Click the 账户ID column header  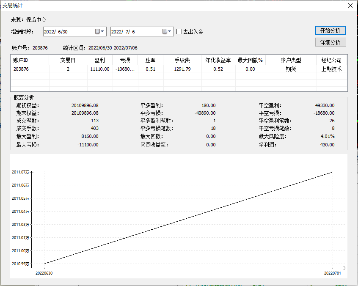pos(21,60)
